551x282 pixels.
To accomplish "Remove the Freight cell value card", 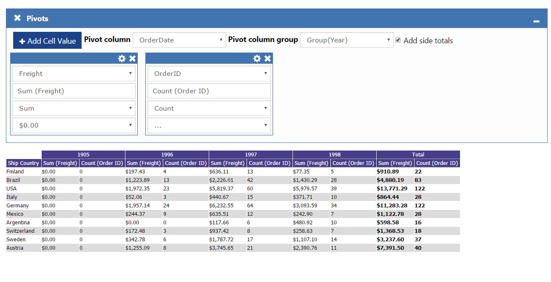I will [132, 59].
